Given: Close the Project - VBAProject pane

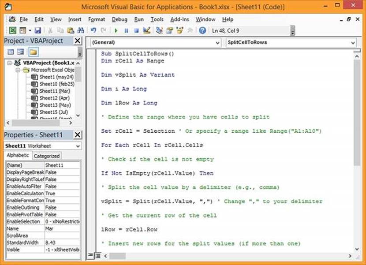Looking at the screenshot, I should point(78,41).
